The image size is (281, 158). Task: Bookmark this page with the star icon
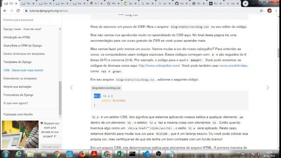261,11
